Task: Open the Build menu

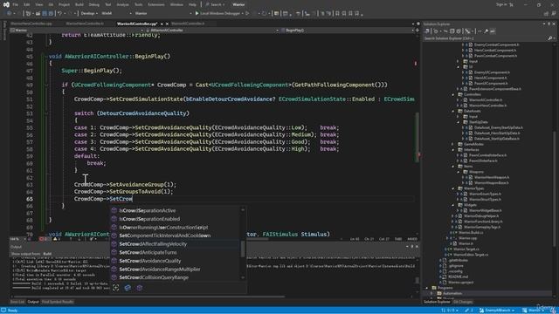Action: coord(79,4)
